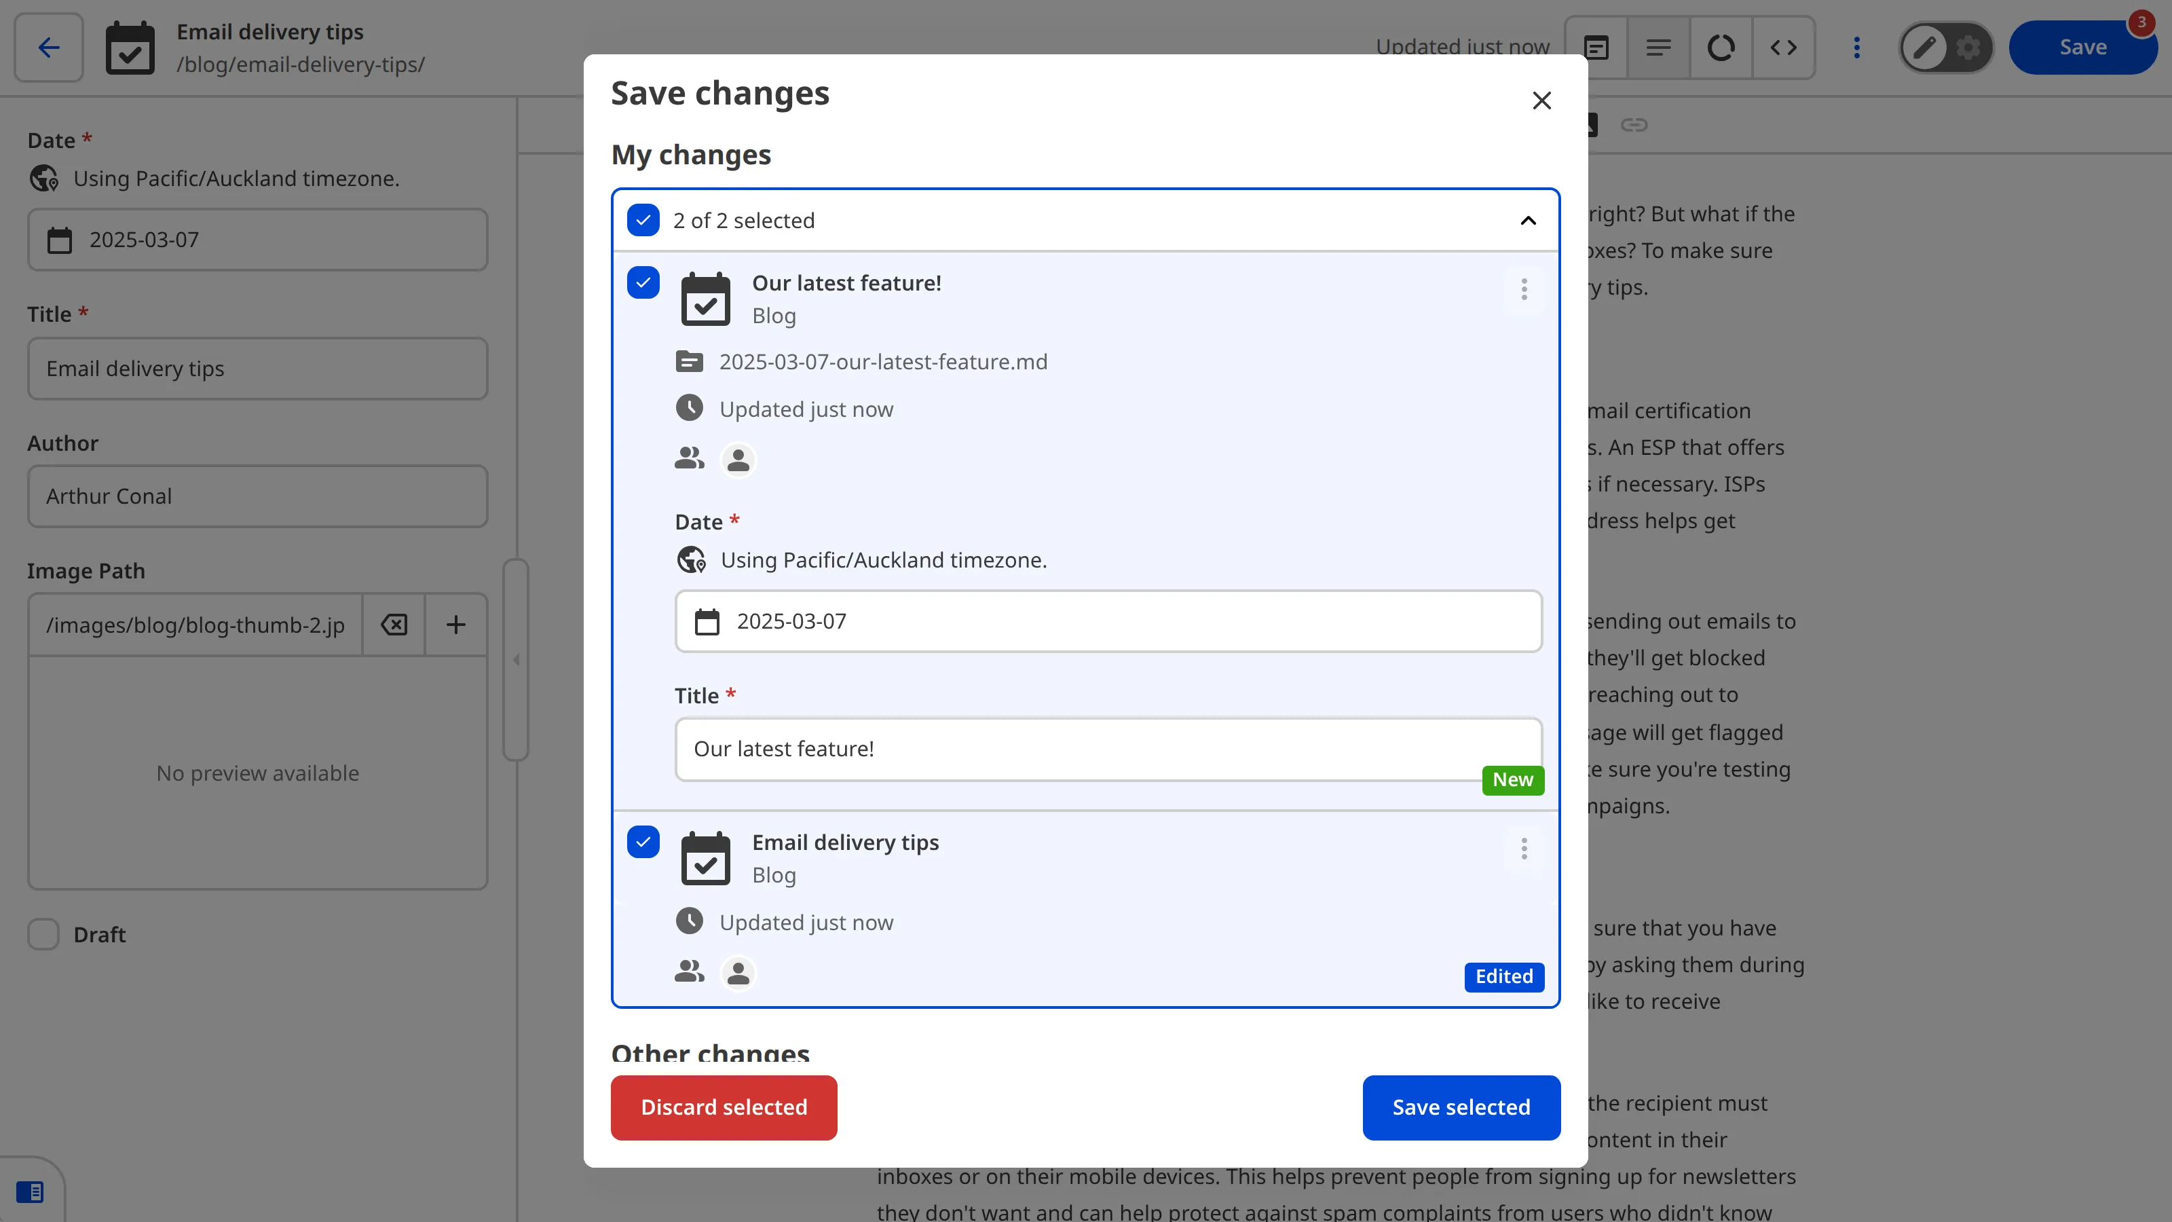Click Discard selected
This screenshot has height=1222, width=2172.
(x=724, y=1107)
